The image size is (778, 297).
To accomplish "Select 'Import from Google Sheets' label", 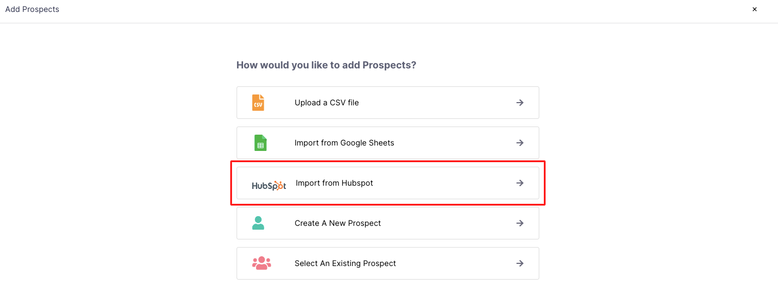I will point(344,143).
